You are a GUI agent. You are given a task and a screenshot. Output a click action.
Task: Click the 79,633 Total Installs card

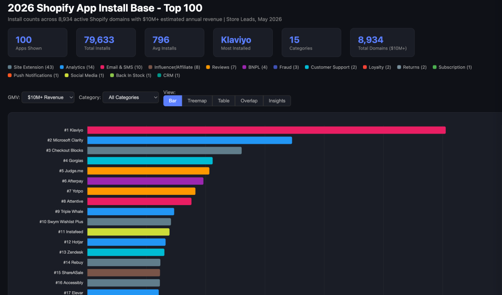tap(106, 43)
